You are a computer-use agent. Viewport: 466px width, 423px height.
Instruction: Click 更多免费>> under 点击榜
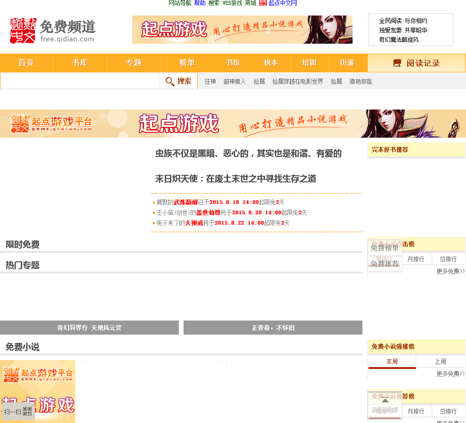(x=450, y=271)
